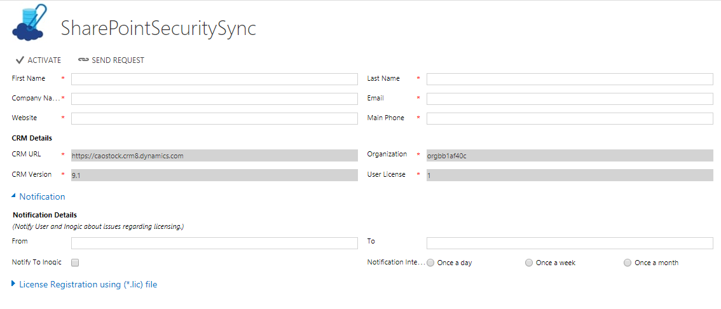
Task: Select the Once a week radio button
Action: coord(529,263)
